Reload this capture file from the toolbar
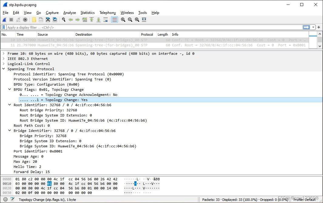 tap(55, 20)
